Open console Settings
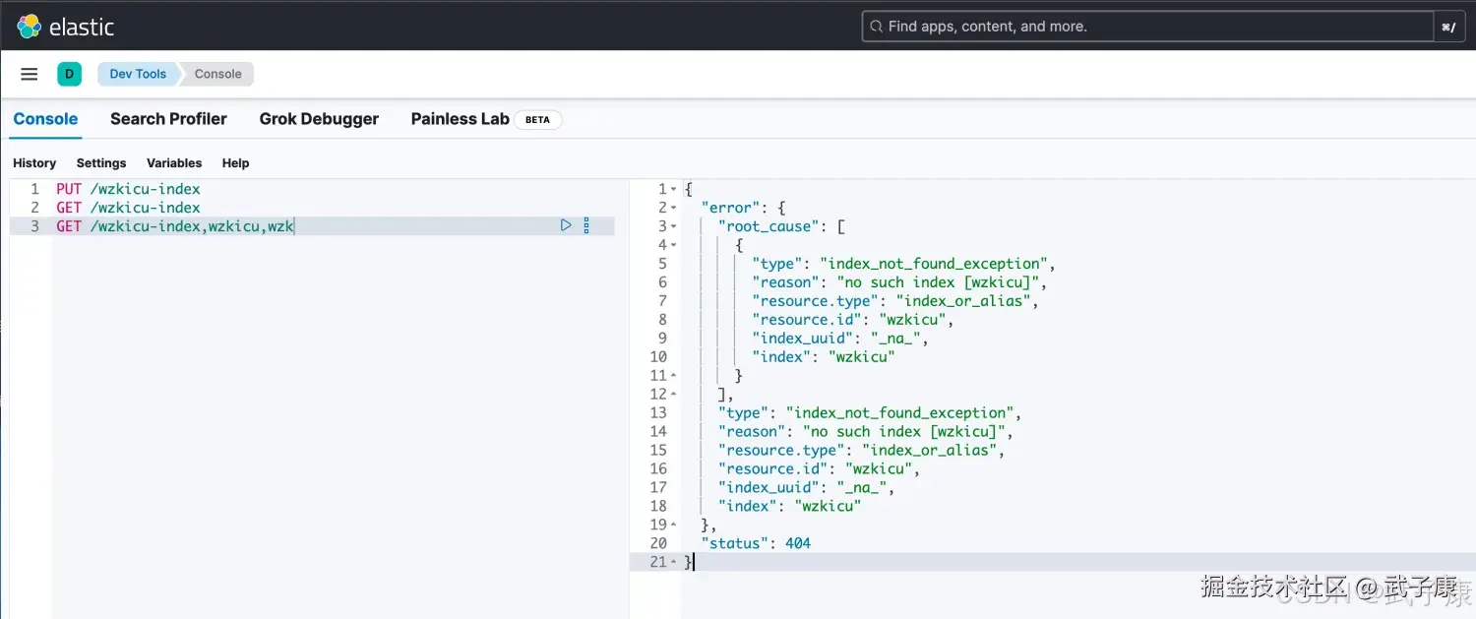 coord(101,163)
